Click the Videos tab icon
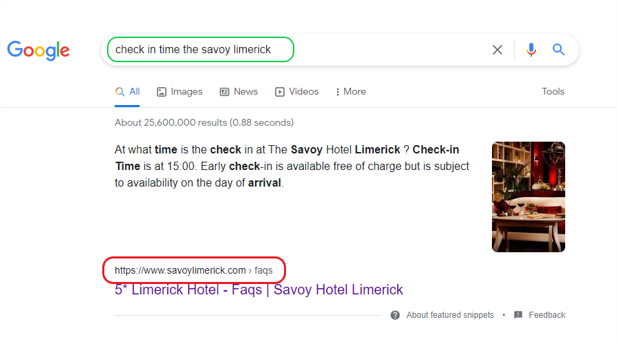This screenshot has height=340, width=617. (280, 92)
